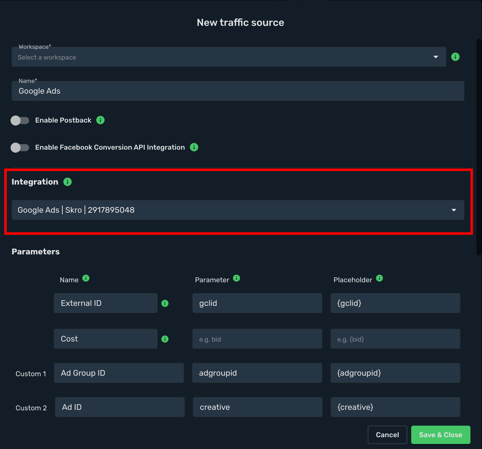
Task: Click the External ID name field
Action: 106,303
